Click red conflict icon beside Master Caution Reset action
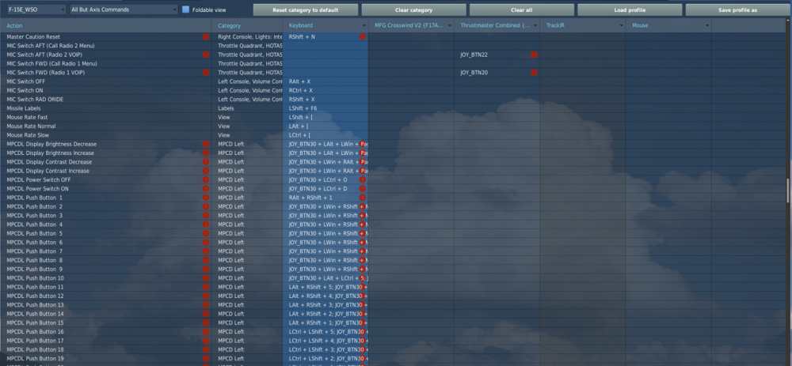Image resolution: width=792 pixels, height=366 pixels. coord(206,37)
